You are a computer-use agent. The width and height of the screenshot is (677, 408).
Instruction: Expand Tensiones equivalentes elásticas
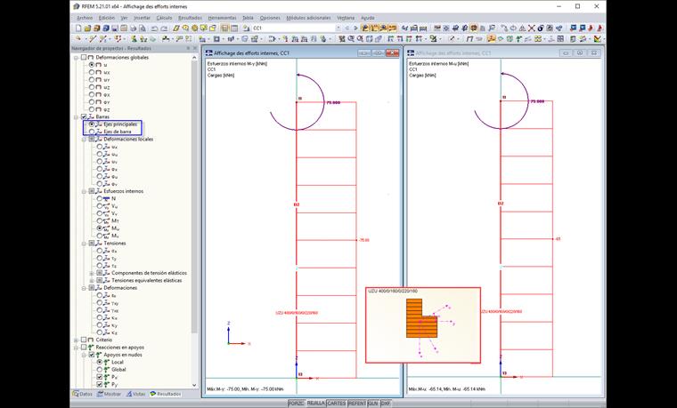(92, 281)
